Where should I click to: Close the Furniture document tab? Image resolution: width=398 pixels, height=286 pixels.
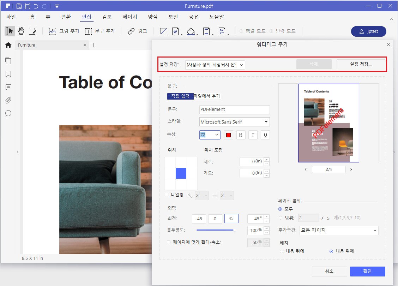click(85, 45)
